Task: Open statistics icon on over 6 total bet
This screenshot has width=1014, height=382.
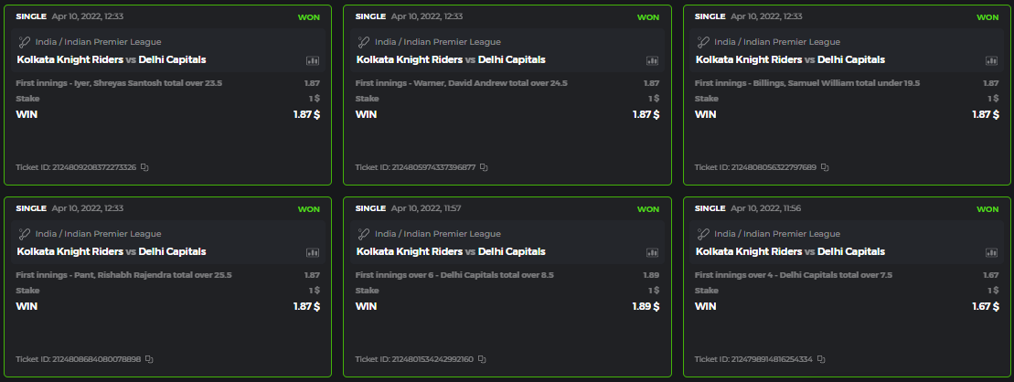Action: [x=652, y=252]
